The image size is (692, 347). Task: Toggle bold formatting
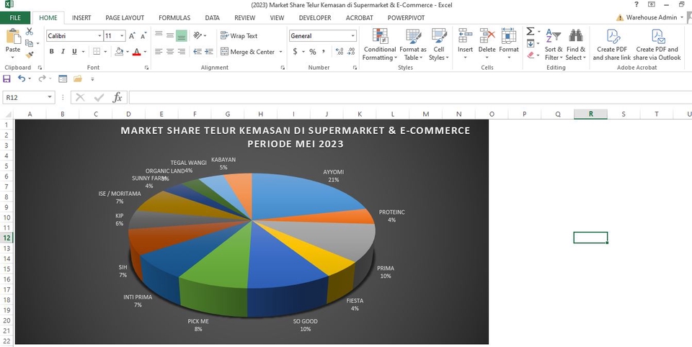[52, 52]
